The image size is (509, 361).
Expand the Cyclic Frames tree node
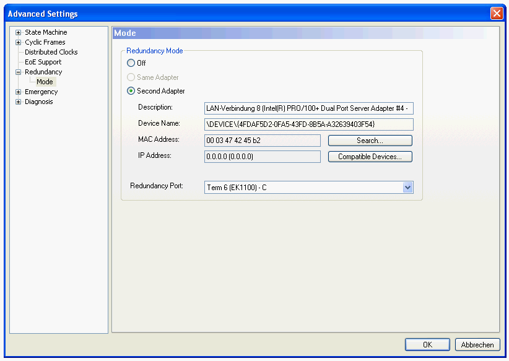(18, 42)
